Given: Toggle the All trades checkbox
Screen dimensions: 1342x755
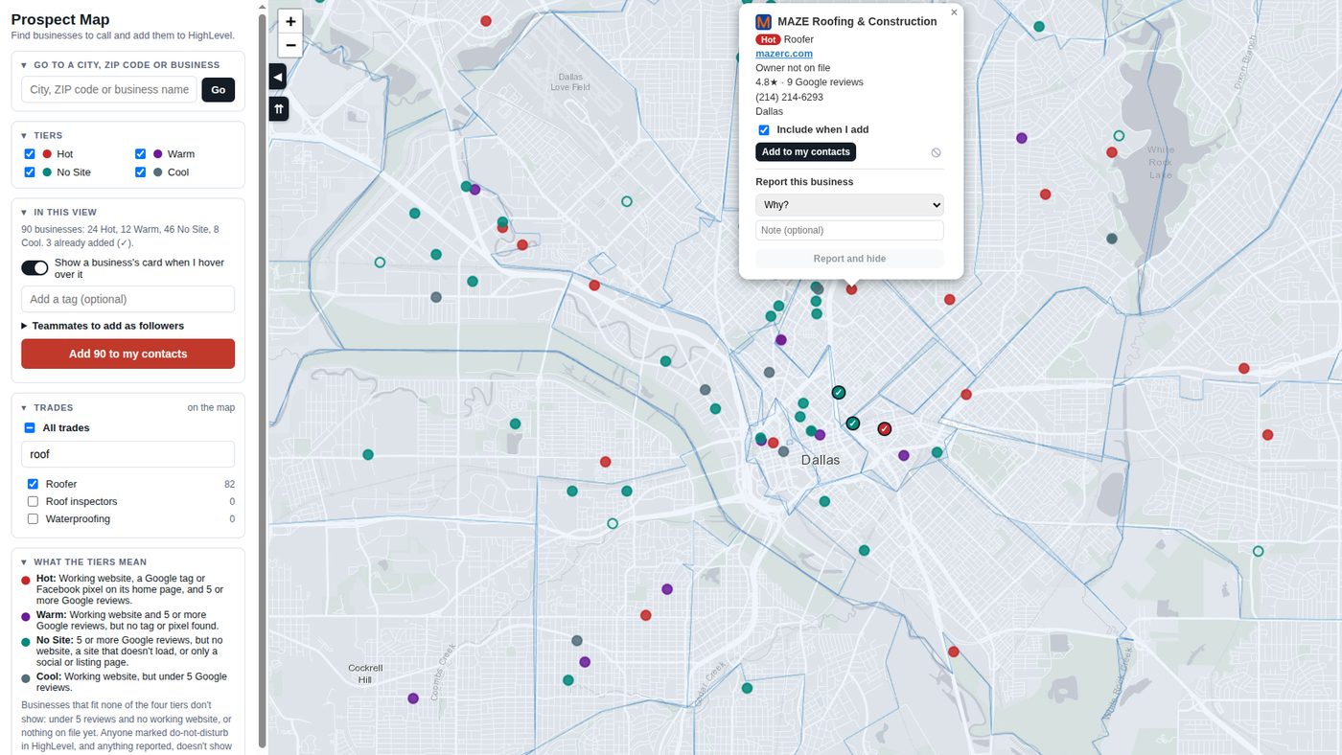Looking at the screenshot, I should pyautogui.click(x=30, y=428).
